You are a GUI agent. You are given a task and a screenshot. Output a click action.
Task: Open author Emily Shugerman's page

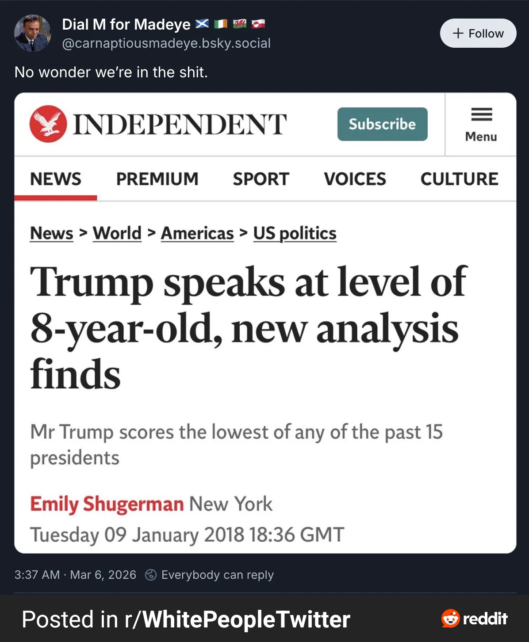point(107,504)
